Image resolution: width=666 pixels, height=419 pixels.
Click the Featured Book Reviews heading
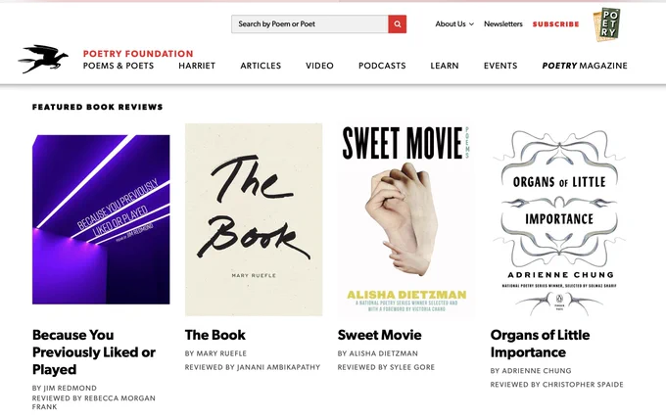[98, 107]
